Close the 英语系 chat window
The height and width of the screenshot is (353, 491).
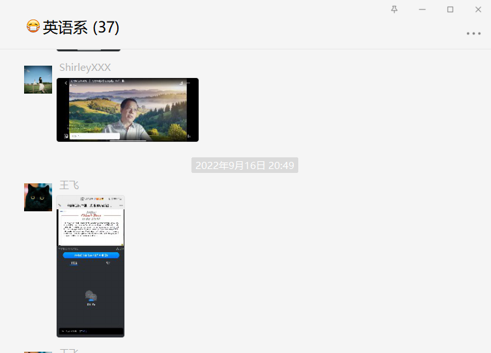[x=478, y=9]
